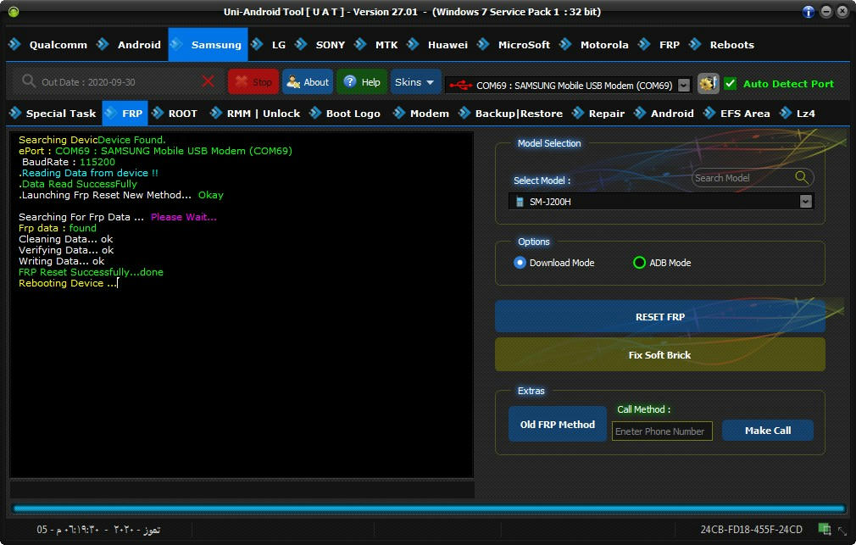The height and width of the screenshot is (545, 856).
Task: Open port settings via the gear icon
Action: coord(708,84)
